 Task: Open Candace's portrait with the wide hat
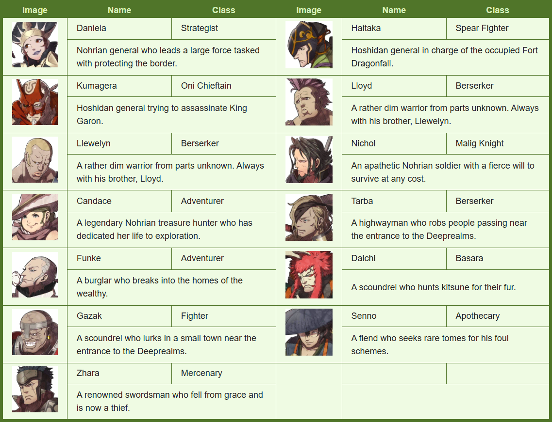[35, 217]
